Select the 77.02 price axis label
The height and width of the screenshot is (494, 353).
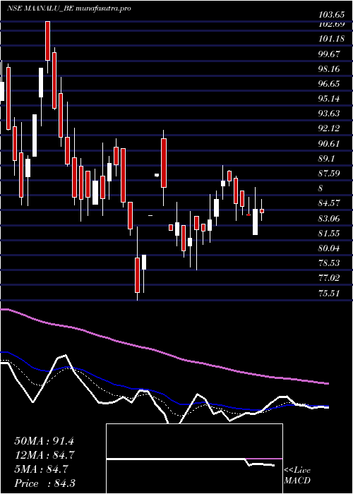pos(330,279)
